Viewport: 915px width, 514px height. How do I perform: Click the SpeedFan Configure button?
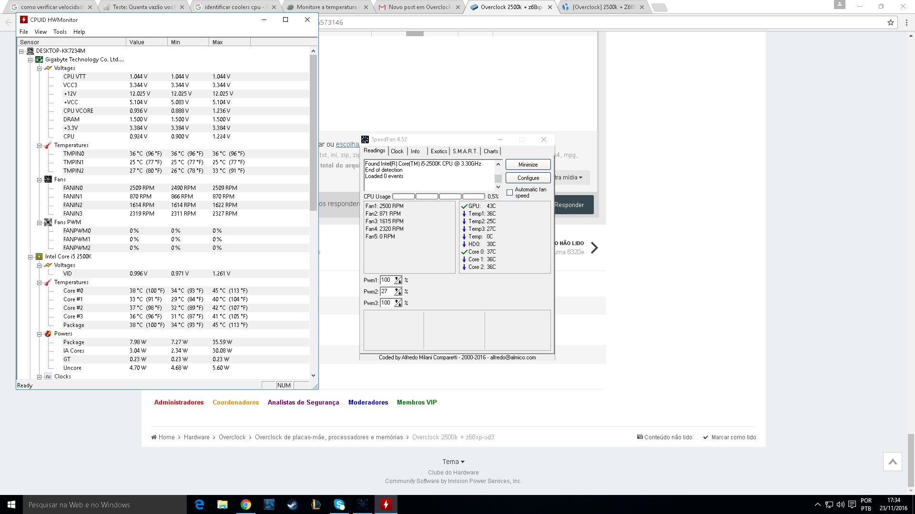[x=528, y=178]
